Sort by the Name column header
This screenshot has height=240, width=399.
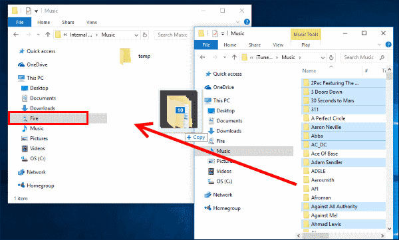309,70
